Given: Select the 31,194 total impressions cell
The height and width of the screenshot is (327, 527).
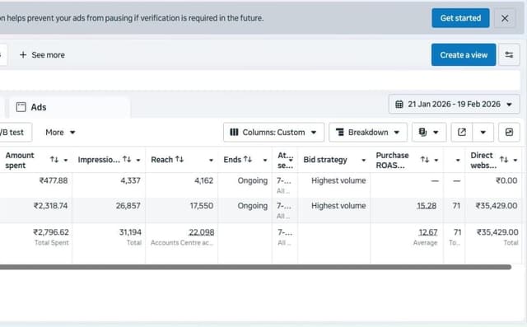Looking at the screenshot, I should (130, 232).
